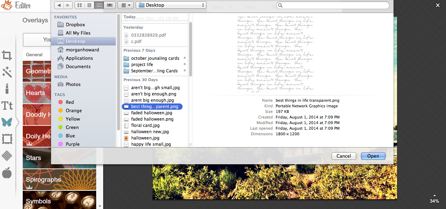Switch file dialog to list view

(89, 5)
